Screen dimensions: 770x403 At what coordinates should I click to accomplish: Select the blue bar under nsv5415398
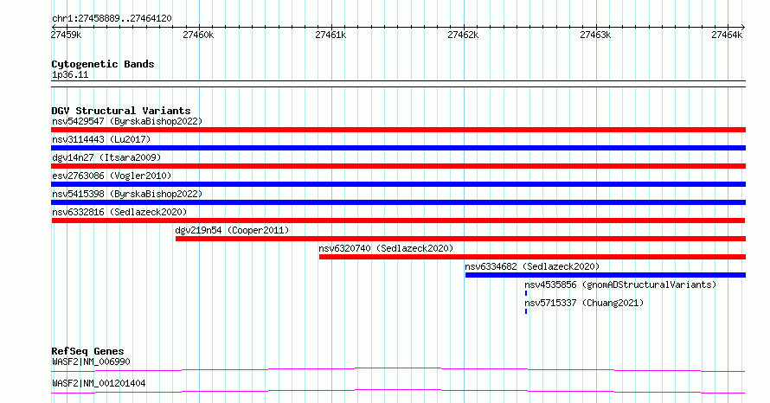click(398, 202)
